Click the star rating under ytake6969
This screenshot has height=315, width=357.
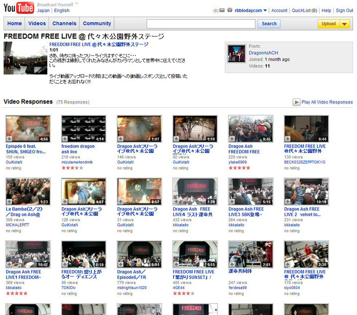239,168
